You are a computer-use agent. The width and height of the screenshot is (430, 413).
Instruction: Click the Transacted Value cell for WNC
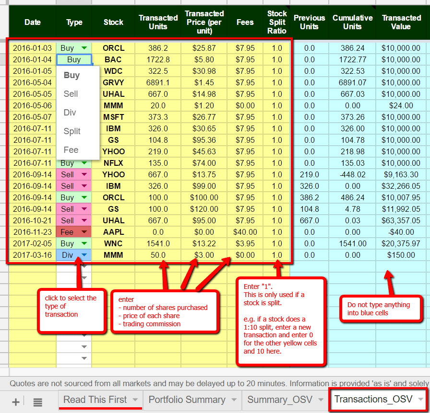pos(401,243)
